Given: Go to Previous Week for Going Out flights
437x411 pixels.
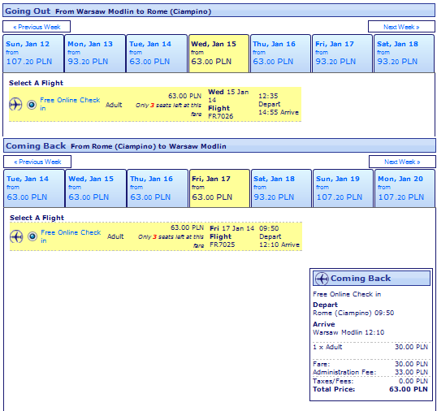Looking at the screenshot, I should (37, 27).
